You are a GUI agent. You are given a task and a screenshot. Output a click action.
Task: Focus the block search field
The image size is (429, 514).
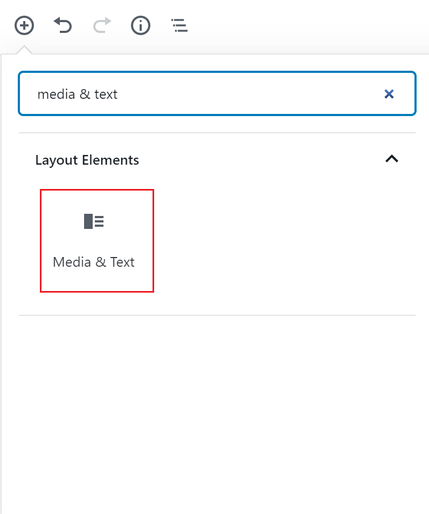coord(217,93)
